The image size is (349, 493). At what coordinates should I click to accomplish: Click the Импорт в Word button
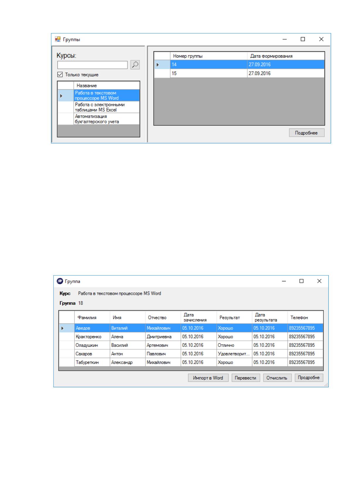click(x=208, y=378)
